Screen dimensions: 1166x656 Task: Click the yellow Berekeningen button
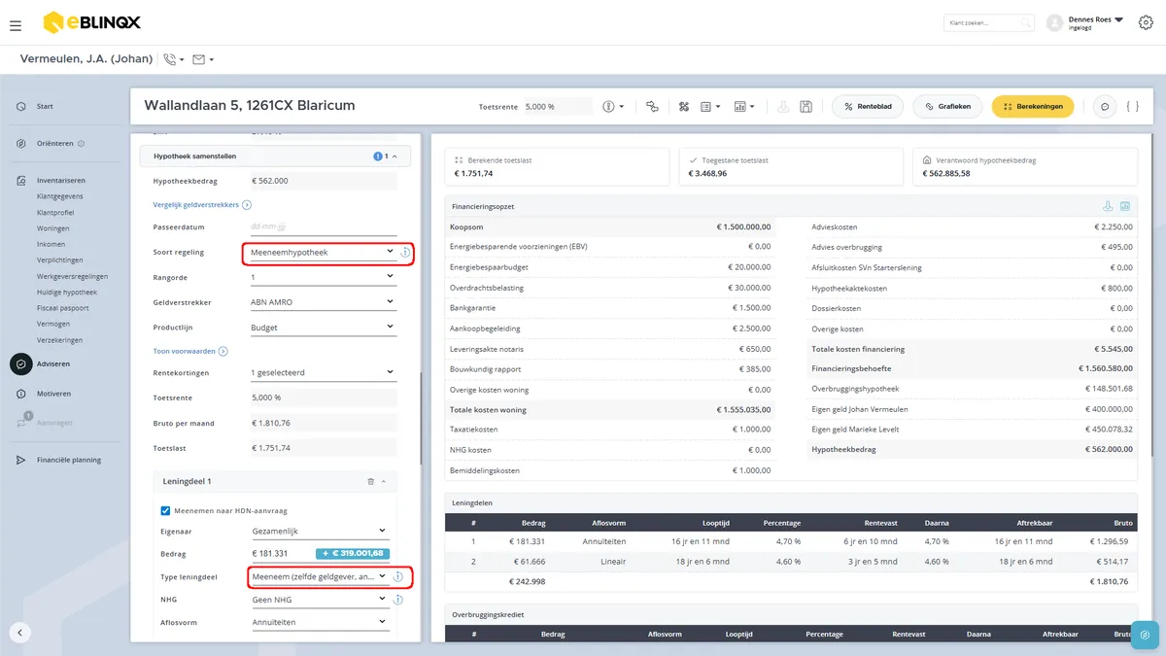1033,106
